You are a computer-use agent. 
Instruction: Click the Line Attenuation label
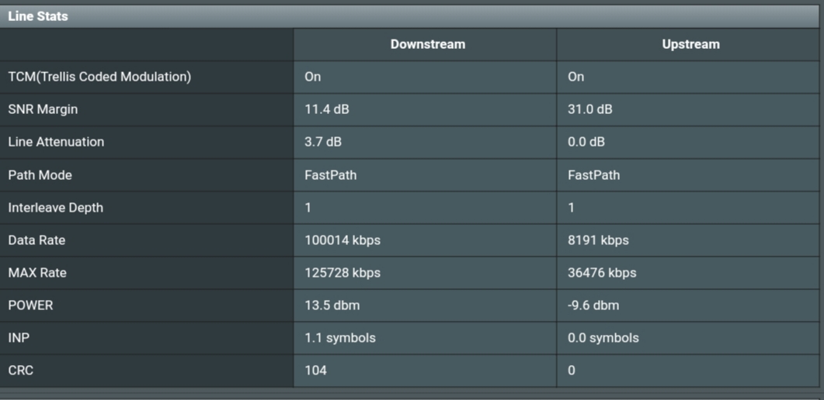[56, 142]
